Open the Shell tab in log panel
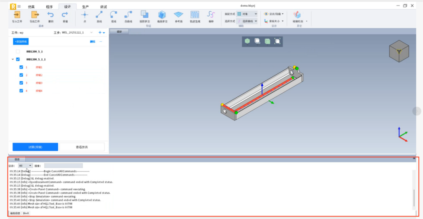The image size is (423, 219). (x=26, y=213)
